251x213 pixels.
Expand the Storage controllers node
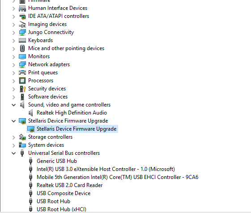point(14,137)
